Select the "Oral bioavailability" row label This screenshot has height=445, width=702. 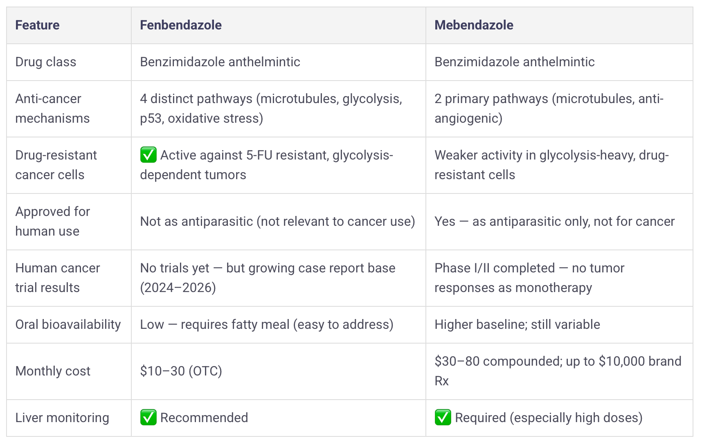(68, 325)
